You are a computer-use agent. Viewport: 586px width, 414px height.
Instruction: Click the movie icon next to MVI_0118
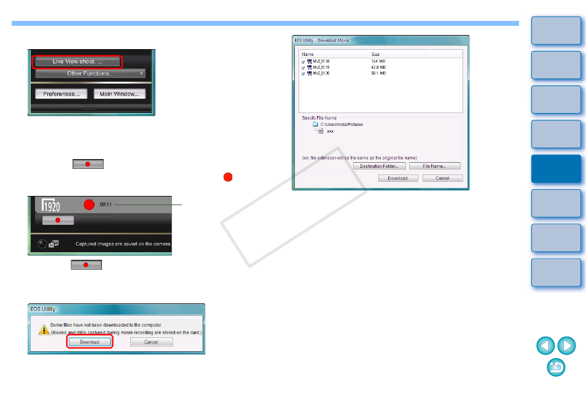310,61
